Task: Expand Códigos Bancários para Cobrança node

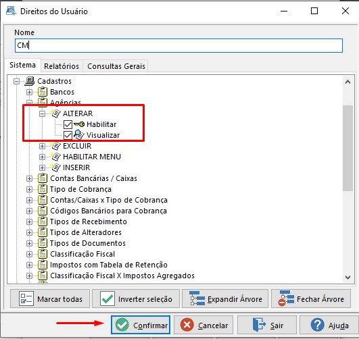Action: point(29,211)
